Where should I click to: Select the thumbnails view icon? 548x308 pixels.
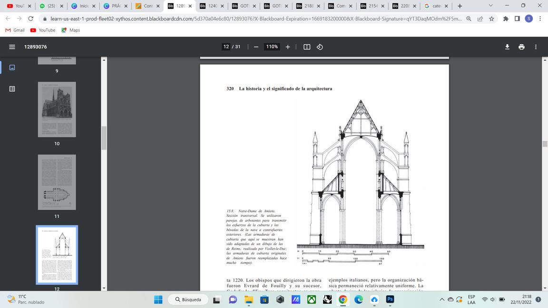point(12,67)
